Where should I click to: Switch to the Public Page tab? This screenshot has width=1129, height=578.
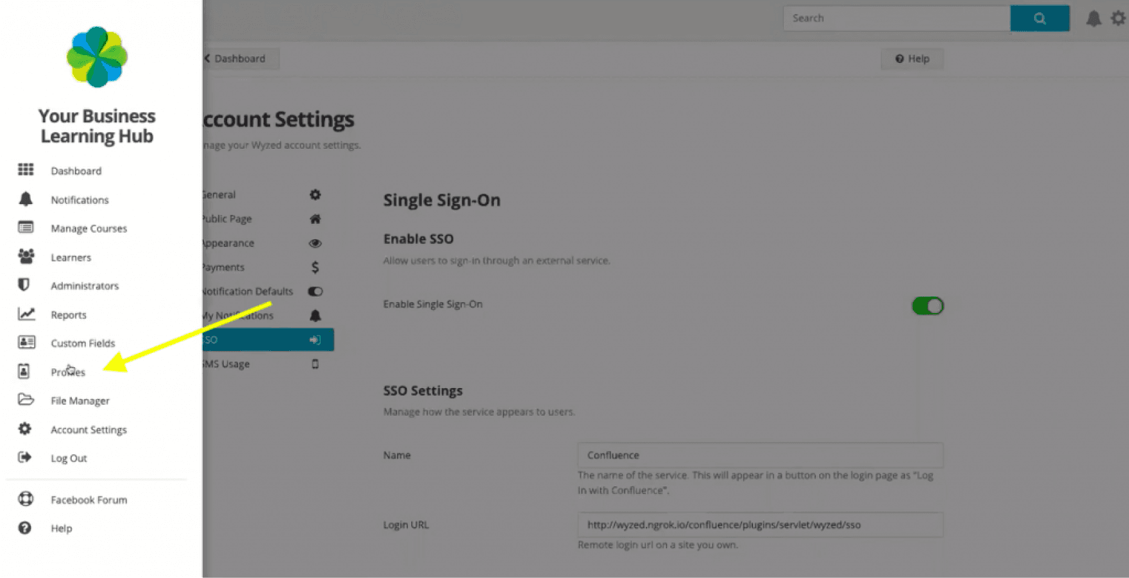click(268, 219)
